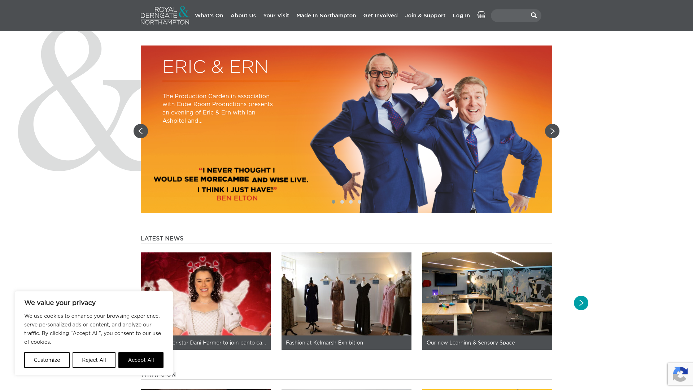Click the LATEST NEWS section heading
Image resolution: width=693 pixels, height=390 pixels.
pos(162,238)
